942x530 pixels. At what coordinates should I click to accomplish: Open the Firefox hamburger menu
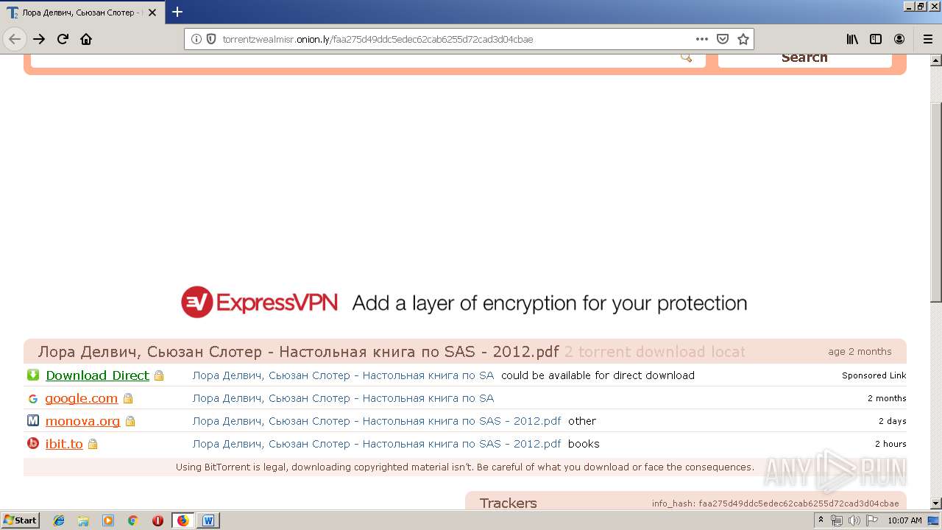click(927, 39)
